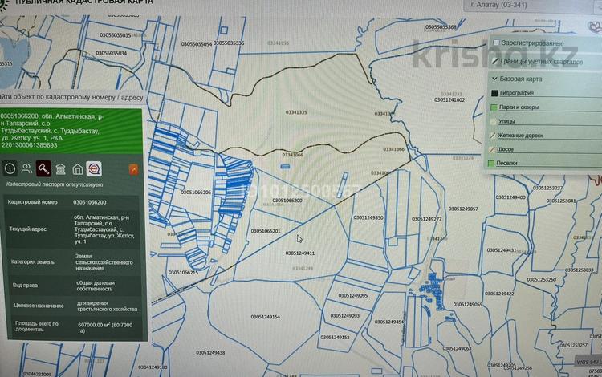602x377 pixels.
Task: Select parcel 03051249093 on the map
Action: click(345, 315)
